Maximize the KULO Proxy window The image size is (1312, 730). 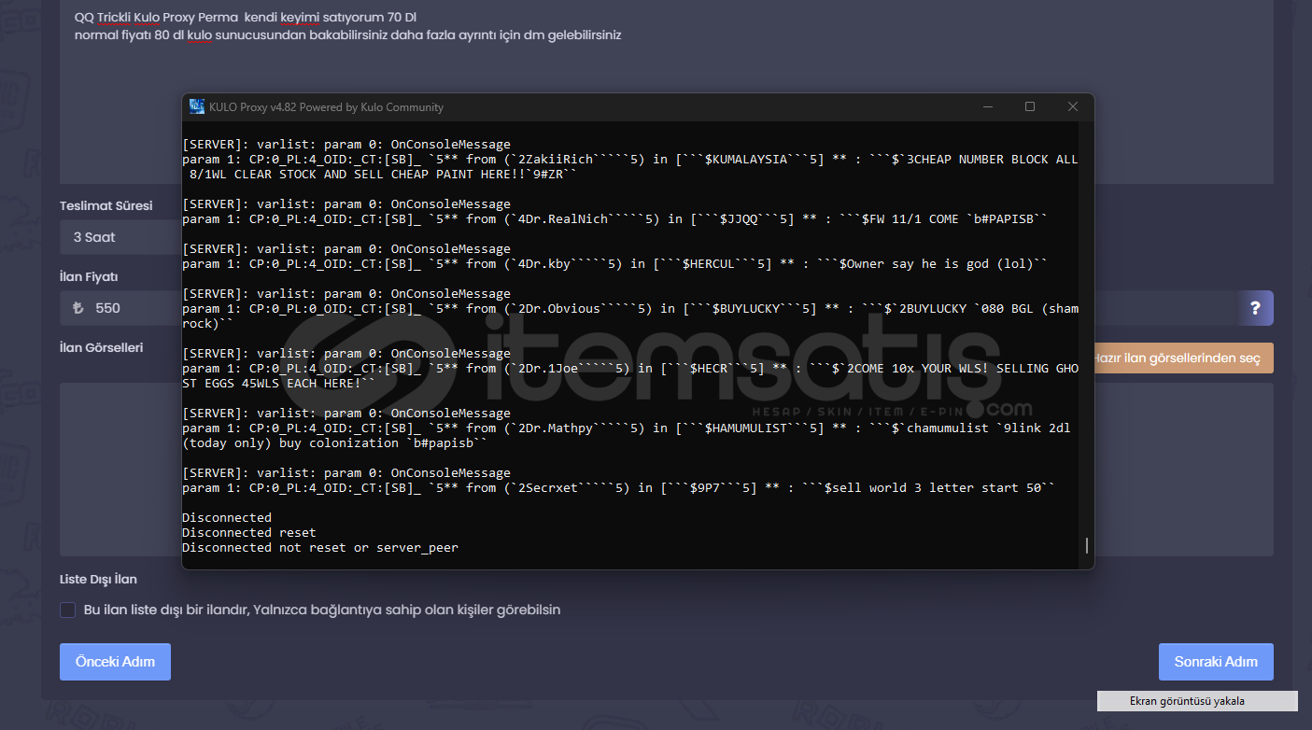coord(1030,106)
